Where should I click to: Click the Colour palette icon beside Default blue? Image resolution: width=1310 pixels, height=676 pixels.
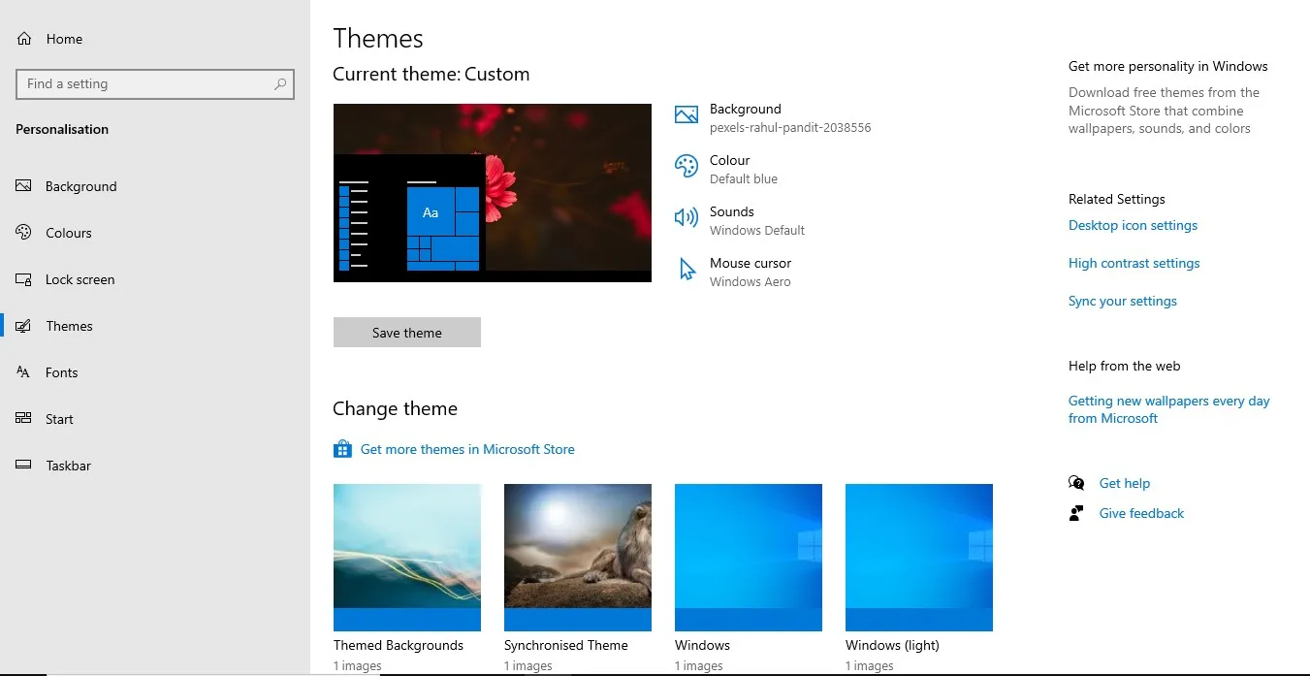pyautogui.click(x=687, y=167)
